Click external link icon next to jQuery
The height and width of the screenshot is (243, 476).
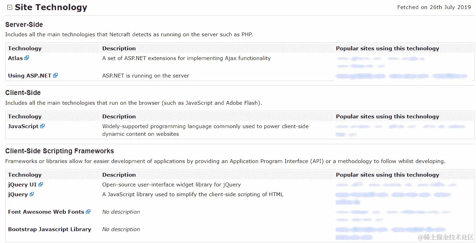point(32,194)
